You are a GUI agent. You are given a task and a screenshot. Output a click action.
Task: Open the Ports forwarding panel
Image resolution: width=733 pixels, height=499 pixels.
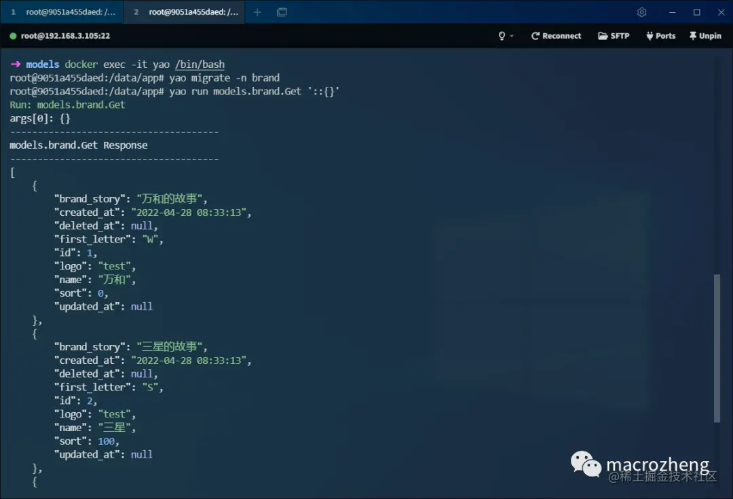point(660,36)
